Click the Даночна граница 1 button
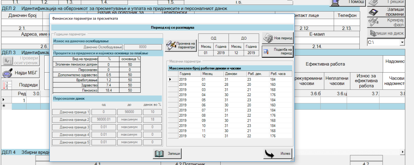 click(x=71, y=112)
